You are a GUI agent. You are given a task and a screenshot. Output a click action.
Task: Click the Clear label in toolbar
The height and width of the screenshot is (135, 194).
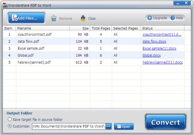tap(92, 18)
